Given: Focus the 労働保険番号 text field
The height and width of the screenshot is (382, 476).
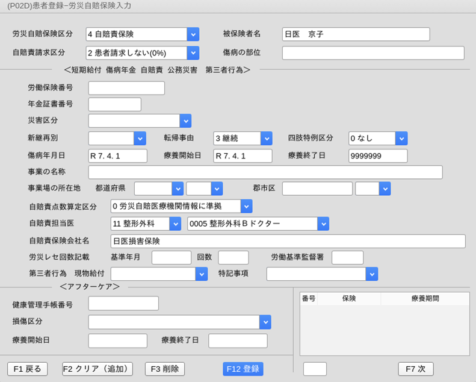Looking at the screenshot, I should pyautogui.click(x=126, y=89).
